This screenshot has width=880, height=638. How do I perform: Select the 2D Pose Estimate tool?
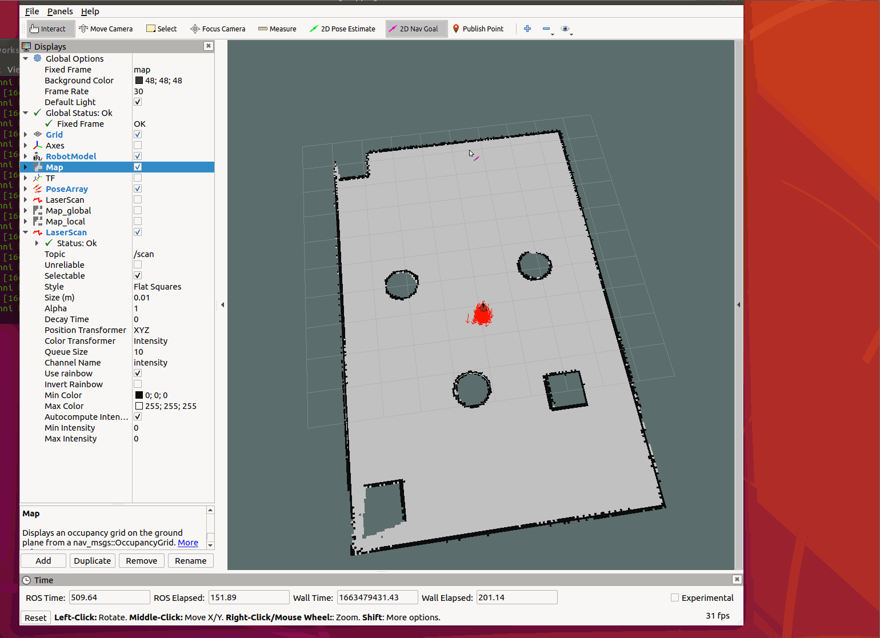(x=342, y=29)
